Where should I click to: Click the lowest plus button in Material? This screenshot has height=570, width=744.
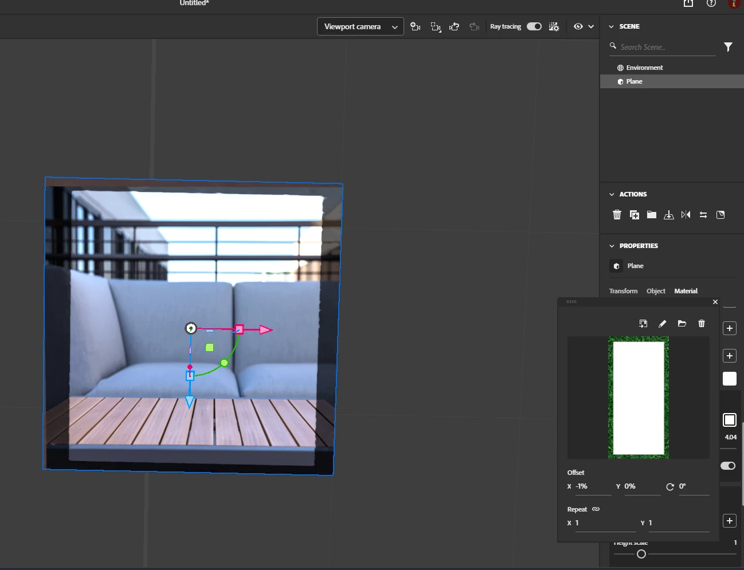tap(729, 521)
